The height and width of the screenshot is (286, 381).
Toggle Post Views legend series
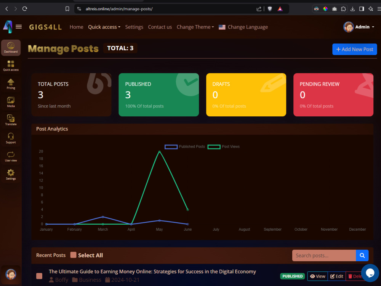tap(224, 147)
